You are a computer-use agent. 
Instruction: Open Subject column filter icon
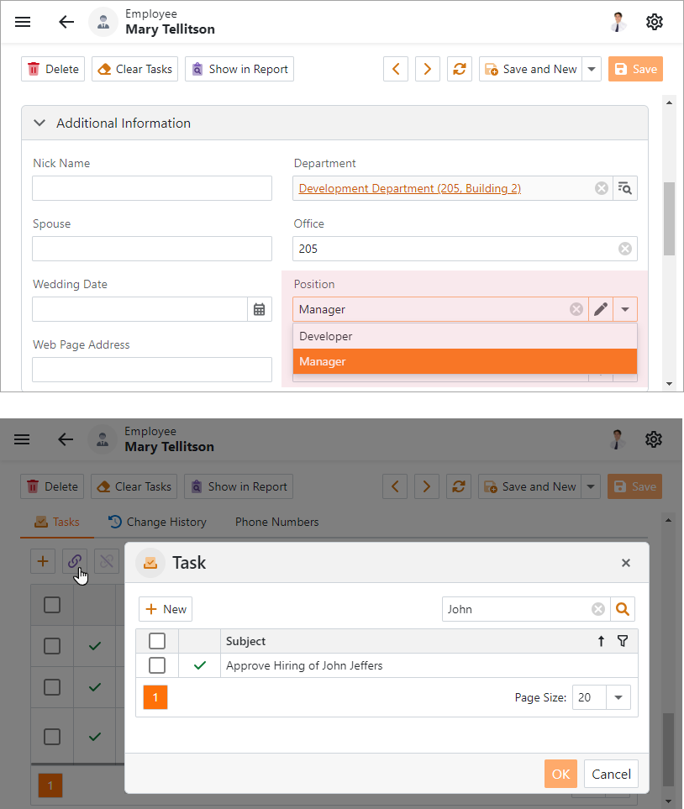click(x=623, y=641)
